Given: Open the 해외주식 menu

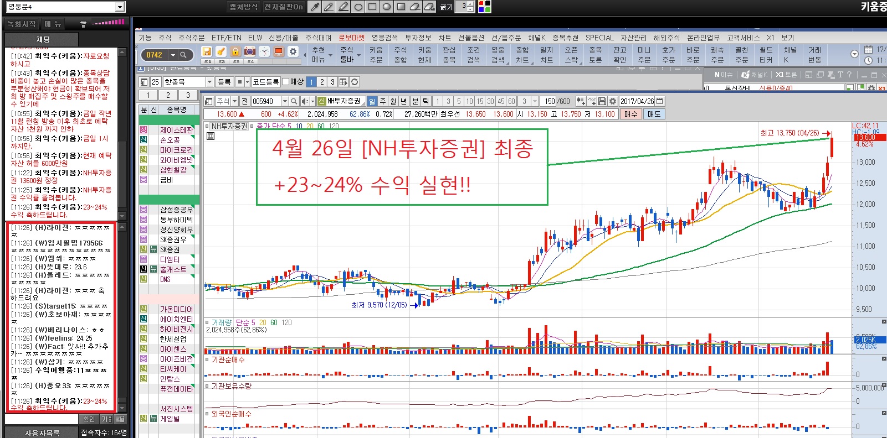Looking at the screenshot, I should (x=666, y=38).
